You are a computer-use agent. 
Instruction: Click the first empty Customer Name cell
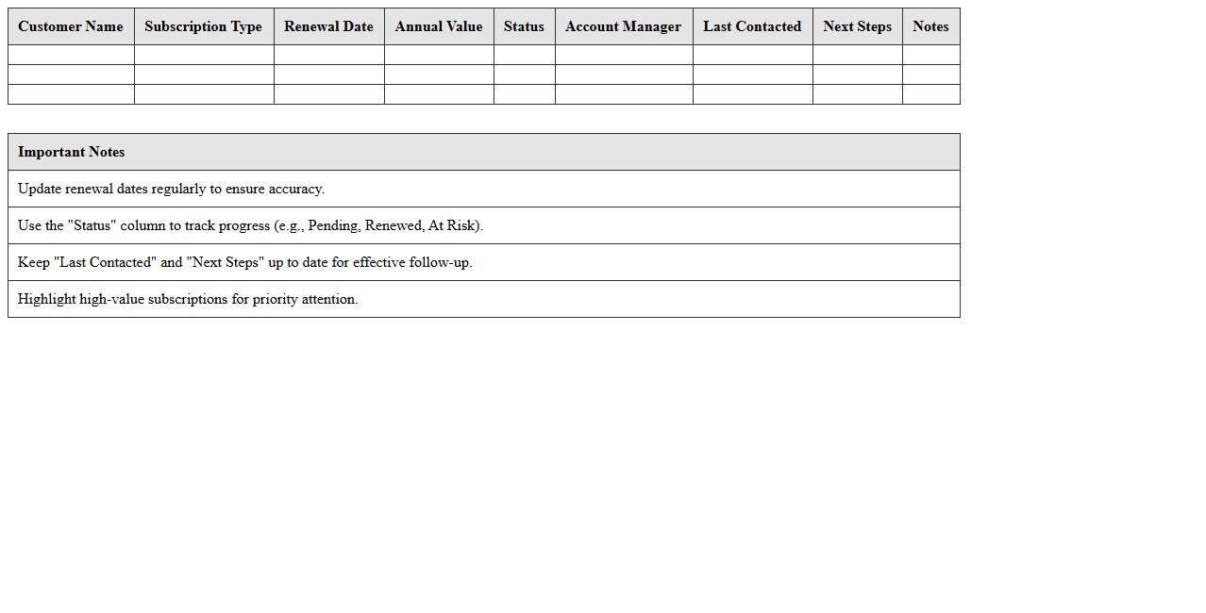pyautogui.click(x=71, y=55)
